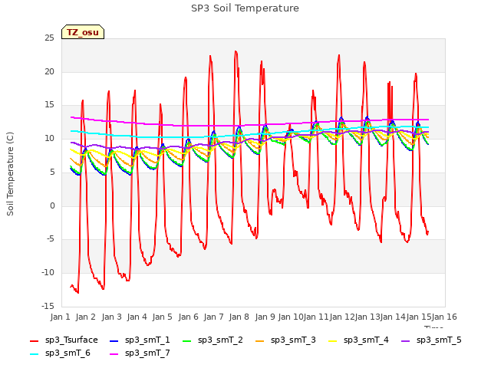Screen dimensions: 491x368
Task: Click the Jan 7 x-axis tick label
Action: [x=213, y=317]
